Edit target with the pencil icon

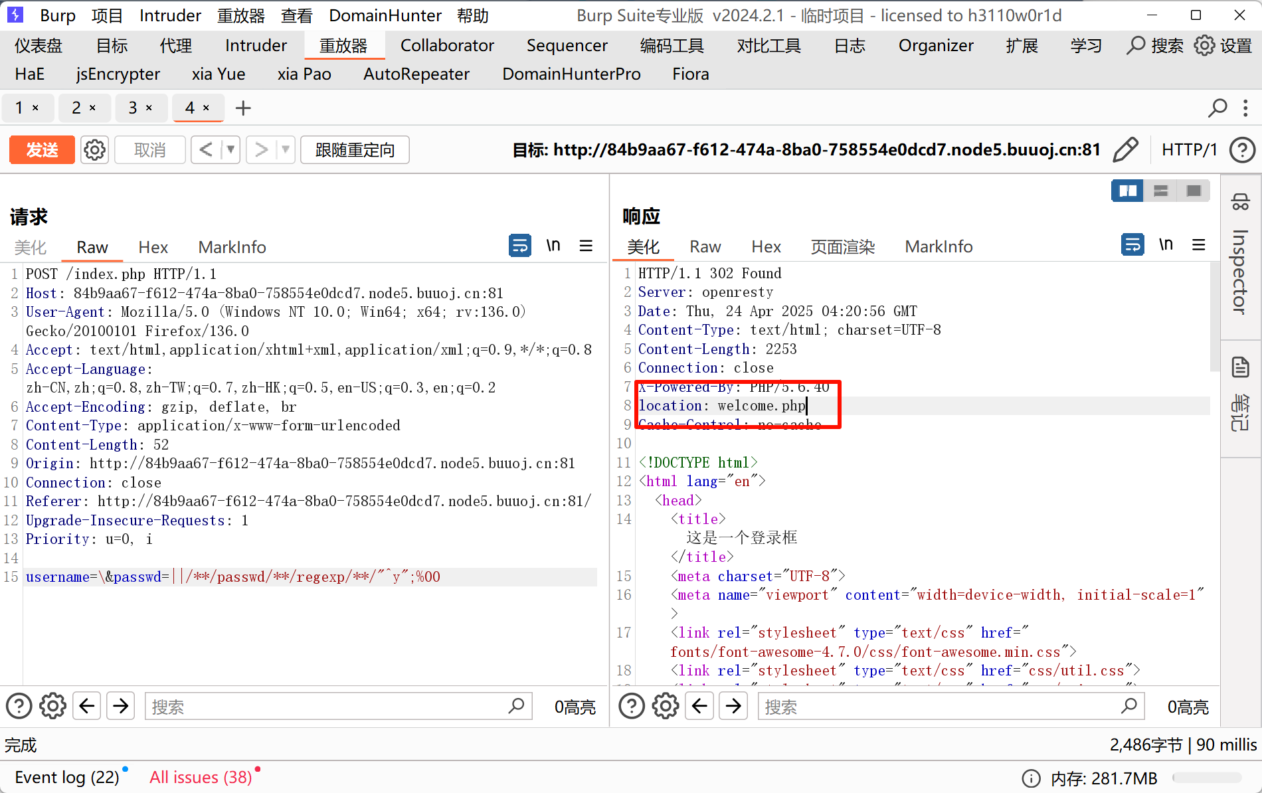[x=1126, y=149]
